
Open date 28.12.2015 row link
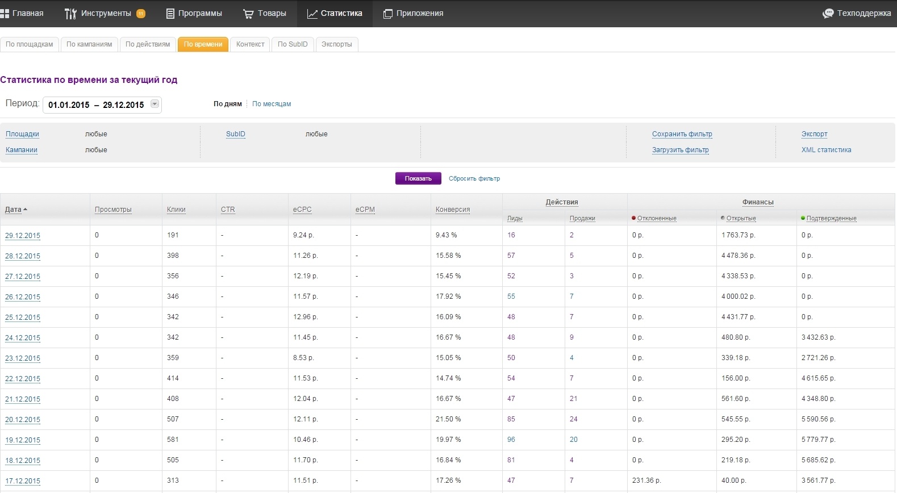click(x=23, y=256)
